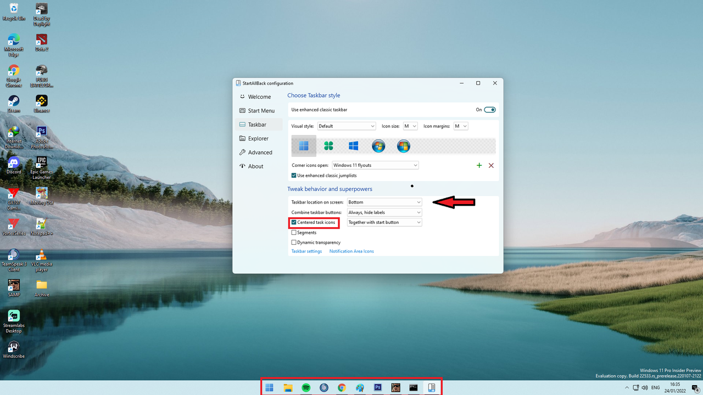This screenshot has width=703, height=395.
Task: Click the green plus add-icon button
Action: [x=479, y=165]
